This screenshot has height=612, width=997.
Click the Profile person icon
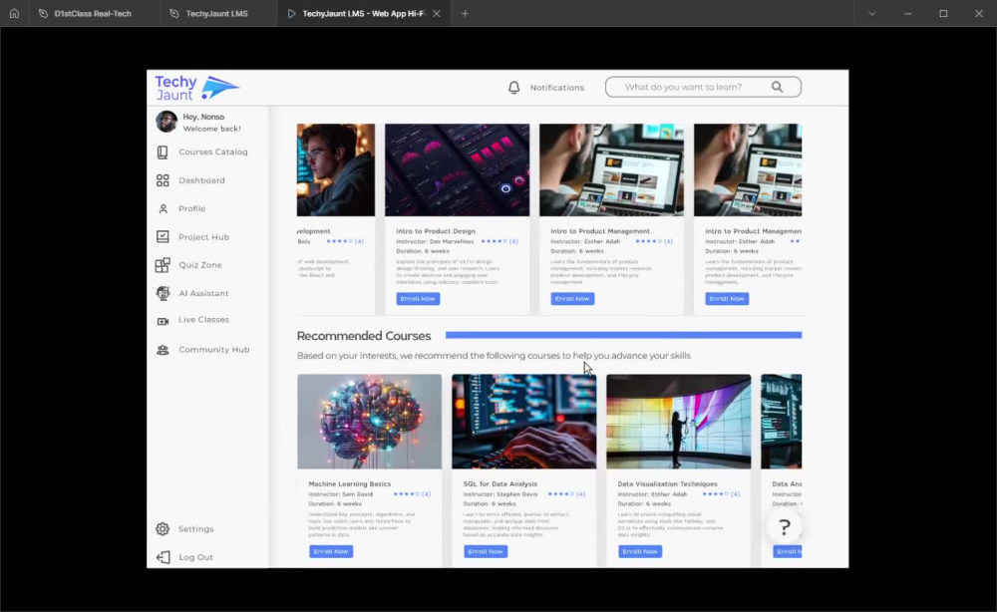coord(163,208)
